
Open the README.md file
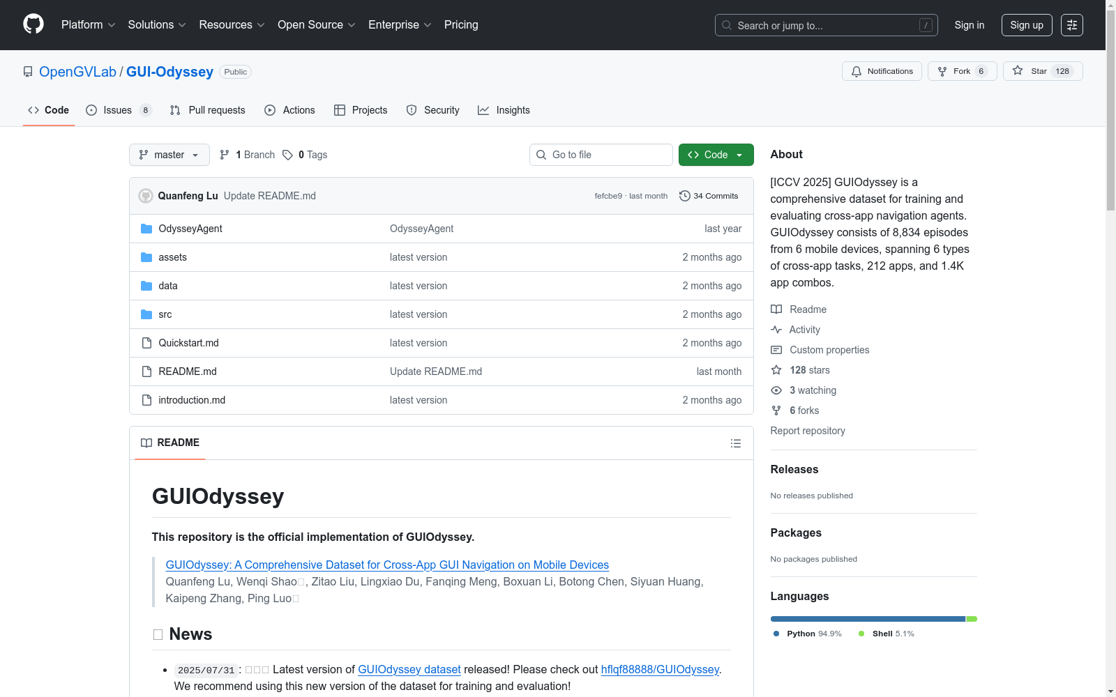188,372
